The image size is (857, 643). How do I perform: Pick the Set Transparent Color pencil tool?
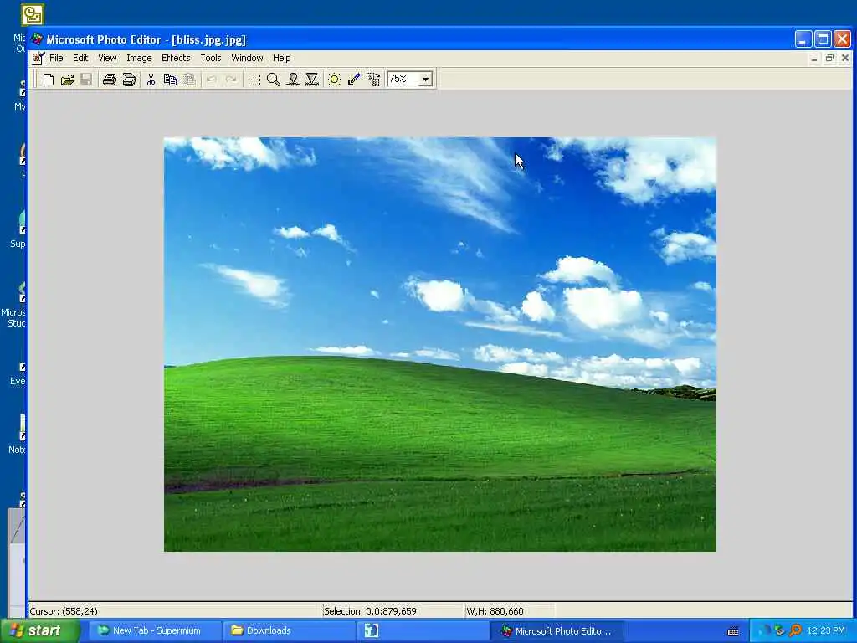point(354,80)
